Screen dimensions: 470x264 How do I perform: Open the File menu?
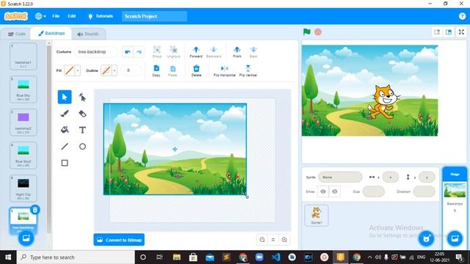56,16
